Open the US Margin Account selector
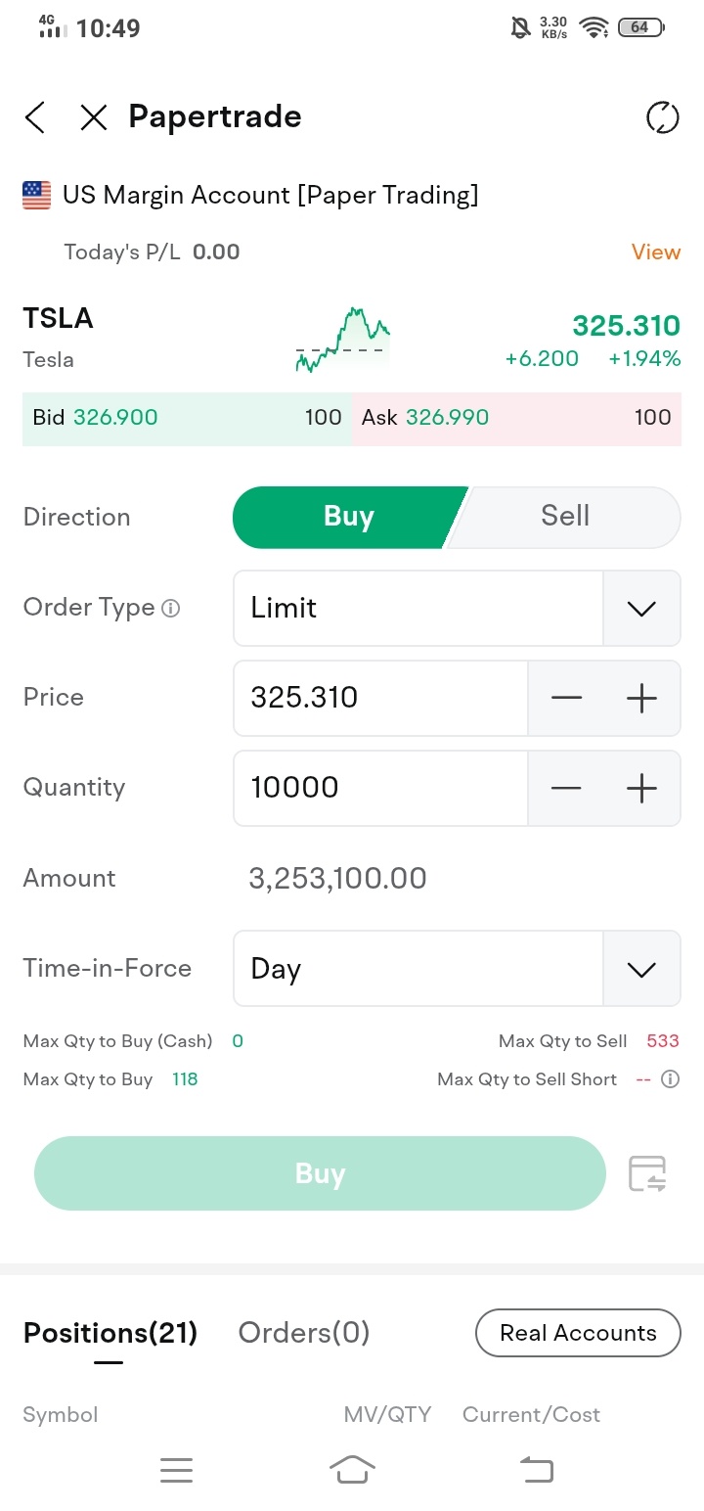This screenshot has height=1511, width=704. (251, 195)
